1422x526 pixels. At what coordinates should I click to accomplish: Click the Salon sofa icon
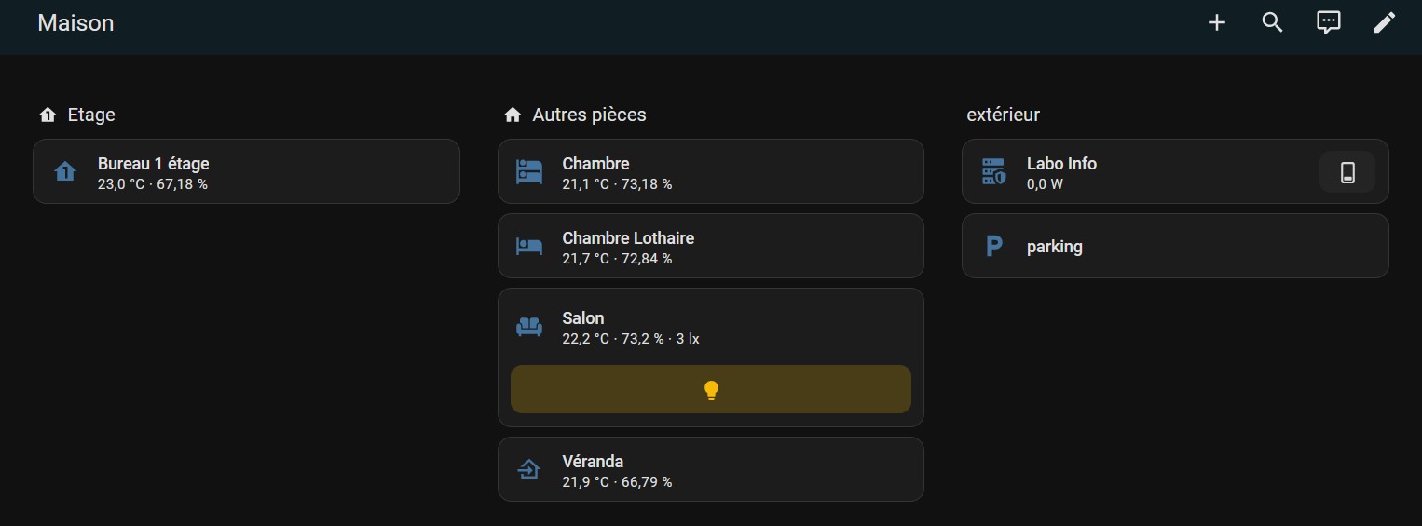tap(529, 327)
